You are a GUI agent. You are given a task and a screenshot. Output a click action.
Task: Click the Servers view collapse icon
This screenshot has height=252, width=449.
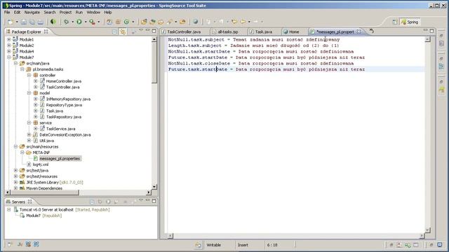pos(92,202)
